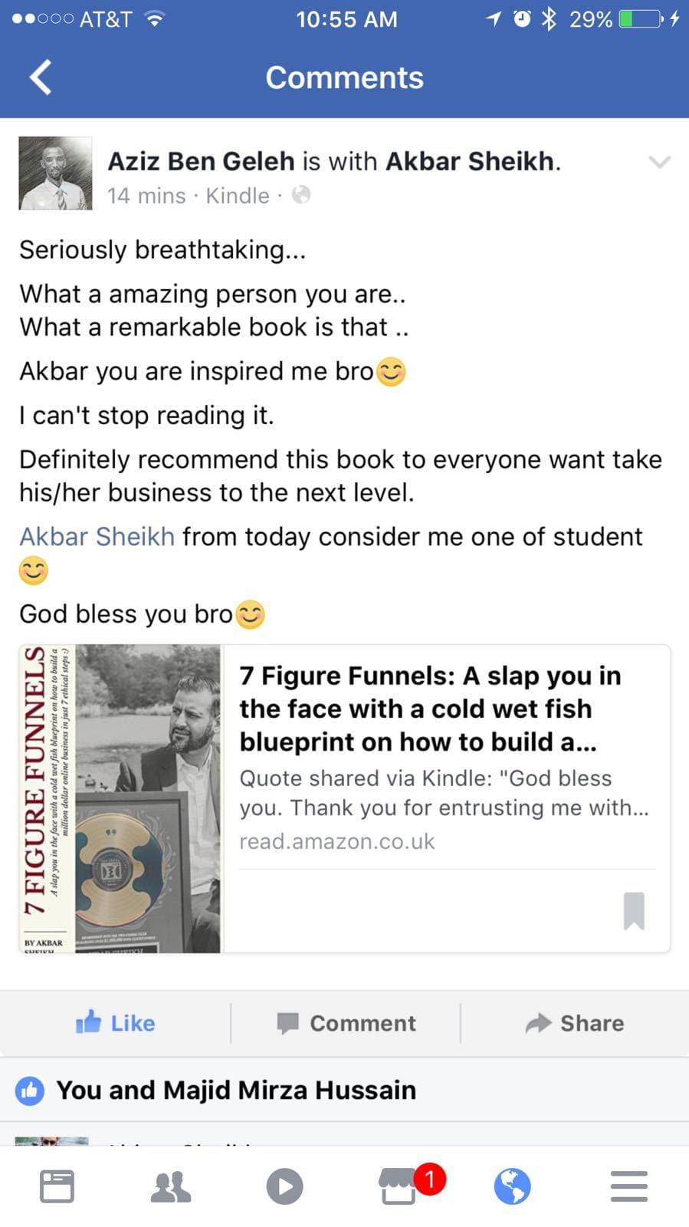Toggle Like on the post
689x1227 pixels.
pyautogui.click(x=116, y=1023)
